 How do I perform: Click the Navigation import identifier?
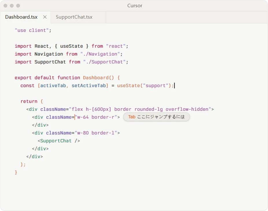click(x=49, y=54)
